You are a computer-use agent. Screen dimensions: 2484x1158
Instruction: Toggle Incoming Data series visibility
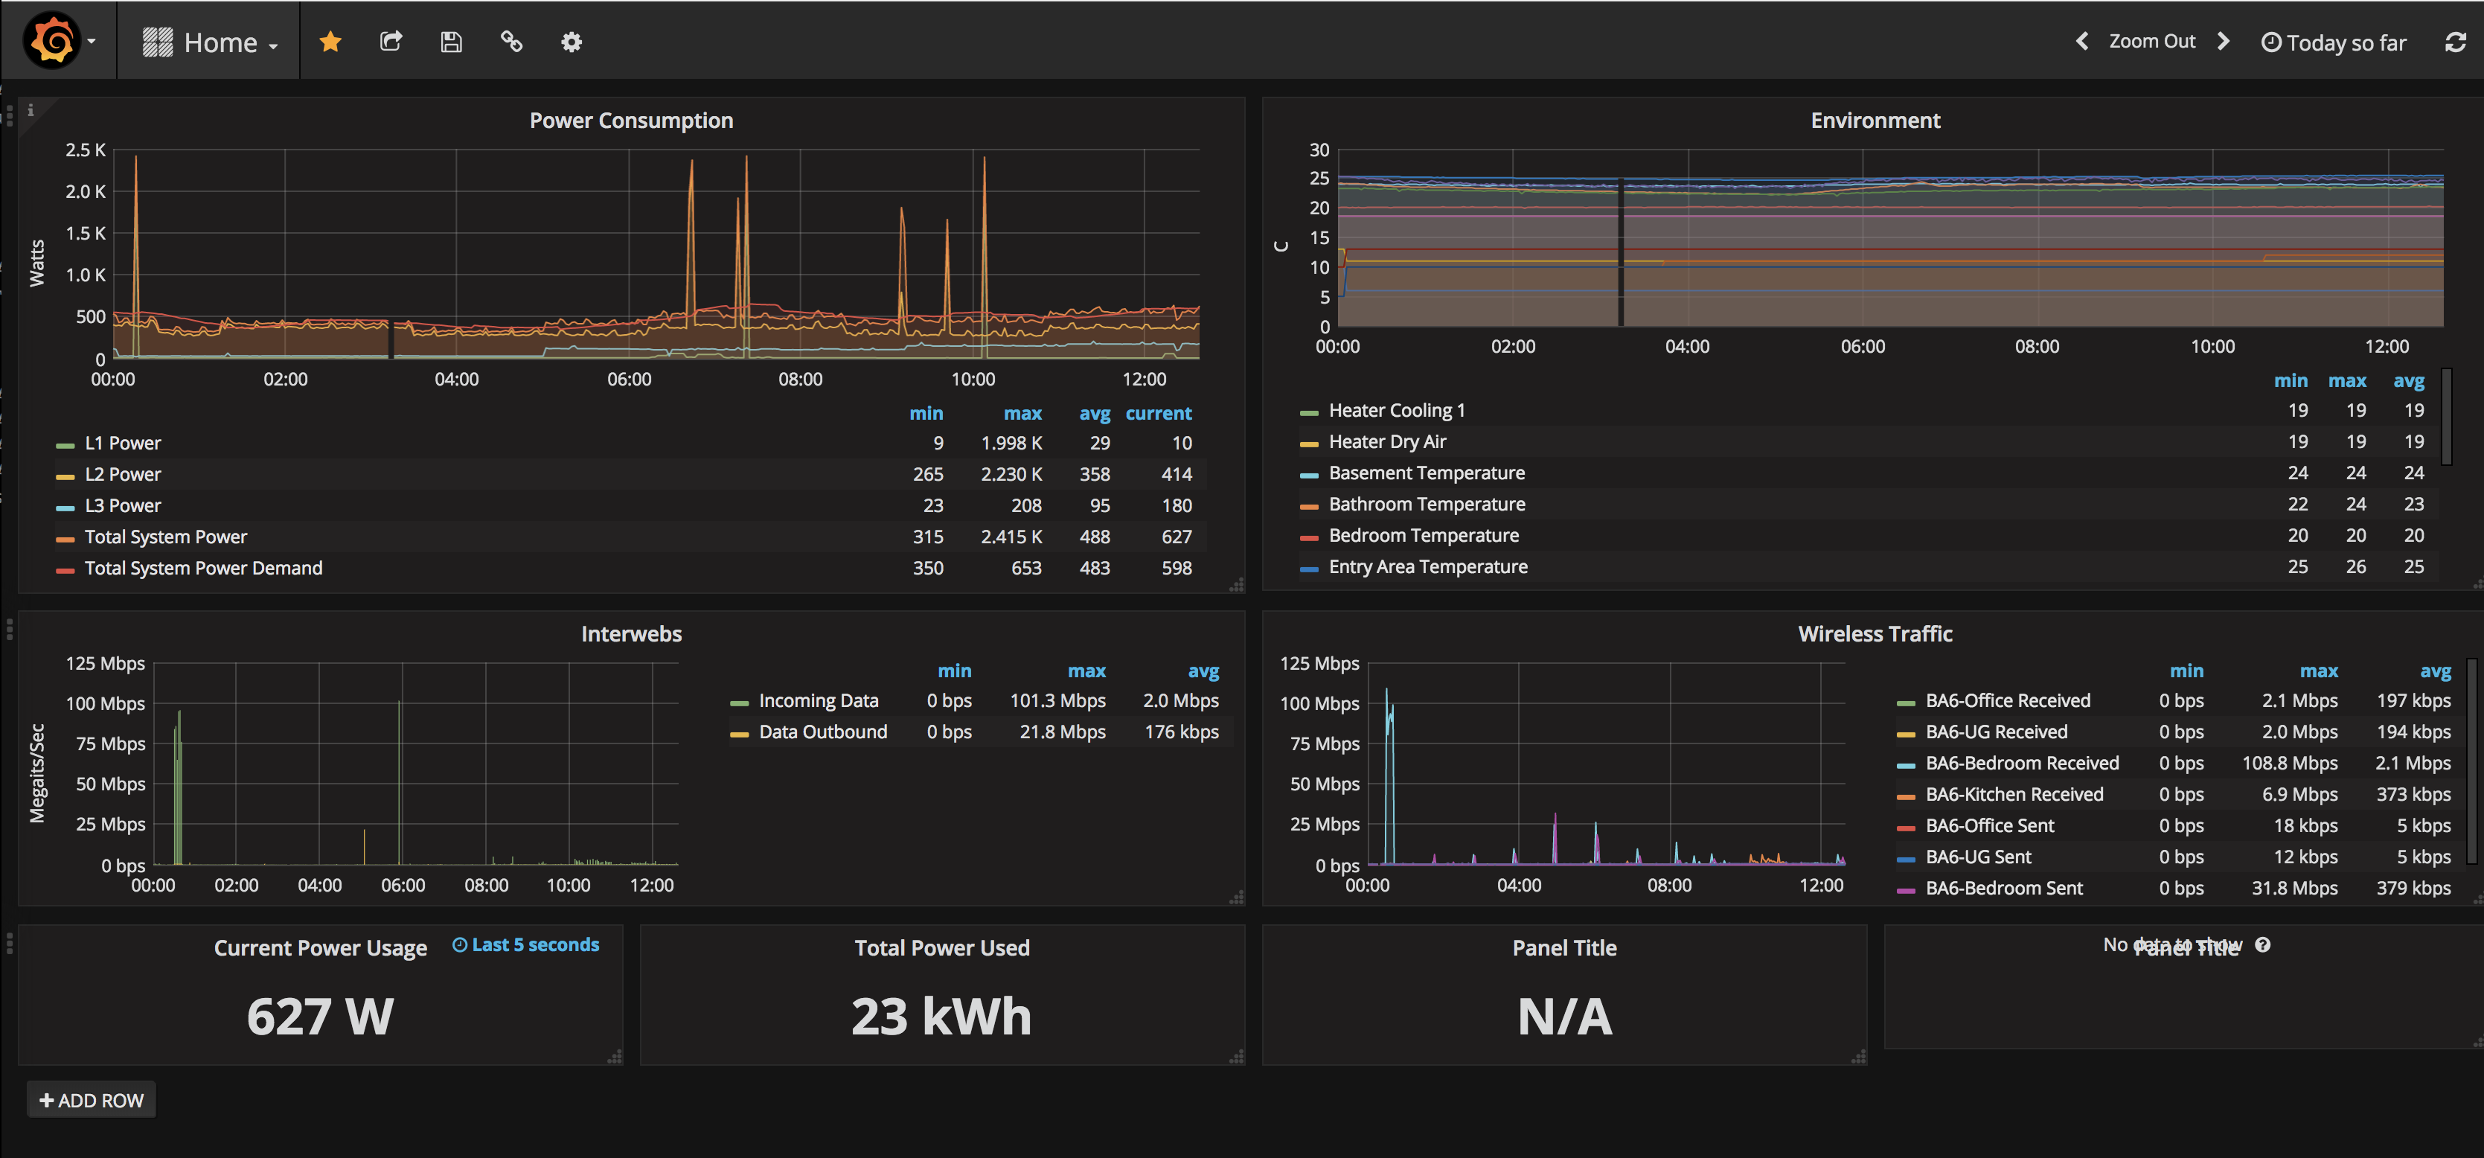pyautogui.click(x=819, y=701)
